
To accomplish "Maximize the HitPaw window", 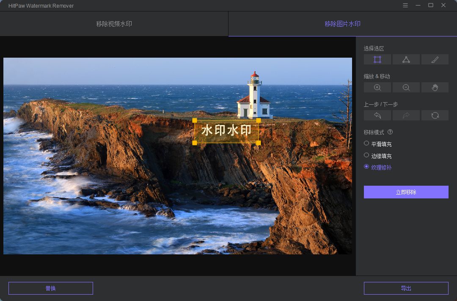I will (x=430, y=5).
